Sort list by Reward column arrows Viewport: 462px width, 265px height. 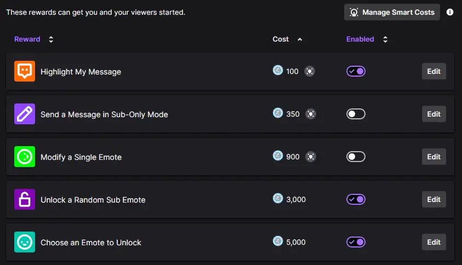click(51, 39)
